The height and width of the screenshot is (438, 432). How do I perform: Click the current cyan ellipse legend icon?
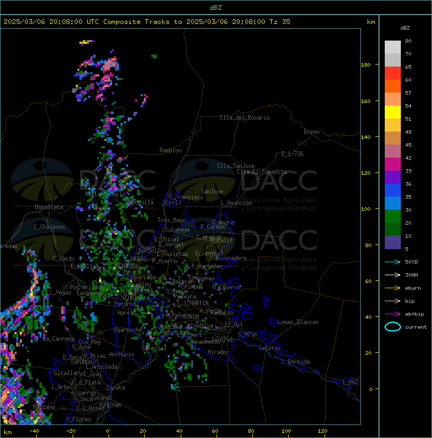(393, 327)
